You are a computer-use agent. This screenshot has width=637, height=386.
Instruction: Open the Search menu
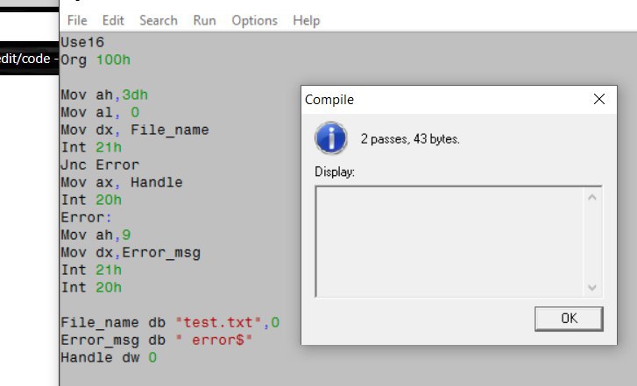pyautogui.click(x=159, y=20)
